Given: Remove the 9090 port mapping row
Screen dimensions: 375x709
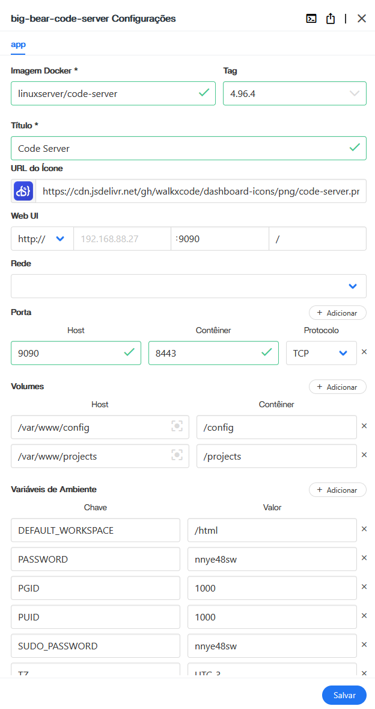Looking at the screenshot, I should tap(365, 352).
